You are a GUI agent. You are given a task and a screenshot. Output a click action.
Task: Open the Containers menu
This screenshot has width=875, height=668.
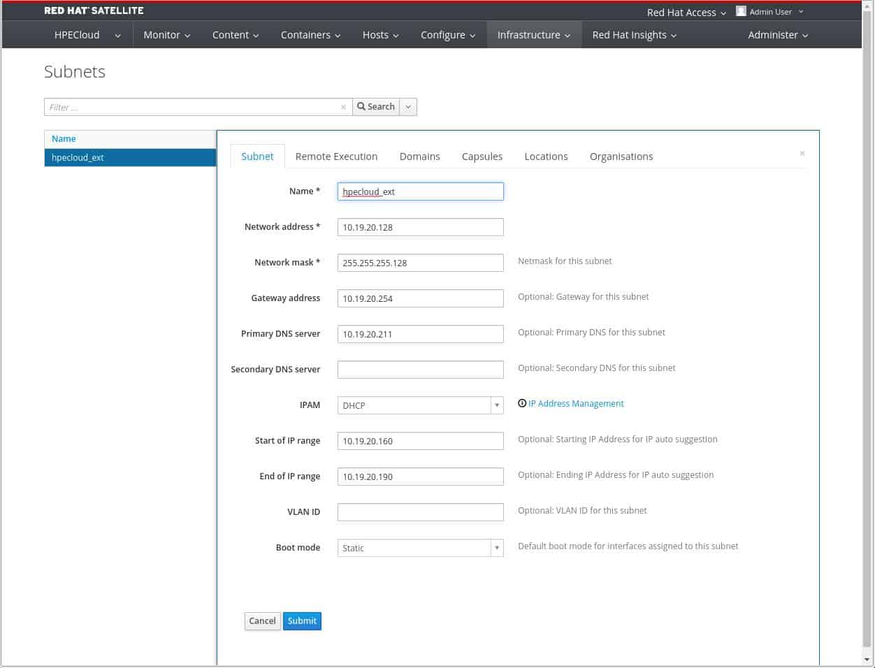point(311,35)
